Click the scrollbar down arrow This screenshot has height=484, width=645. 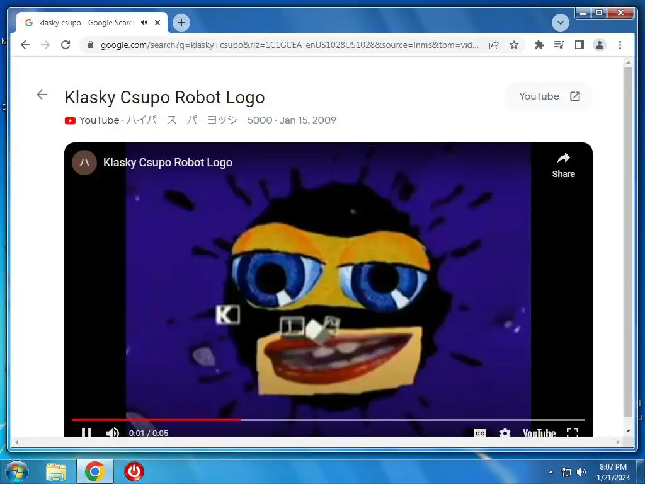628,431
